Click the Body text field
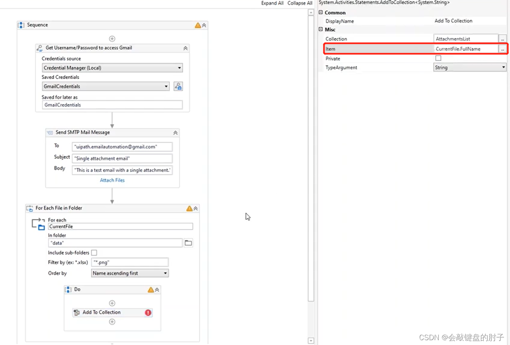This screenshot has width=510, height=345. [x=122, y=170]
